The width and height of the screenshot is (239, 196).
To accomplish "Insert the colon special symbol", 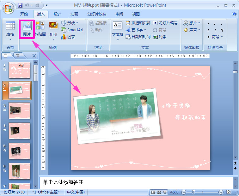I will click(215, 30).
